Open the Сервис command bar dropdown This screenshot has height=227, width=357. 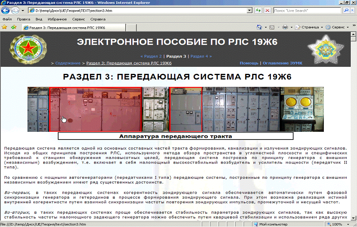click(x=337, y=27)
